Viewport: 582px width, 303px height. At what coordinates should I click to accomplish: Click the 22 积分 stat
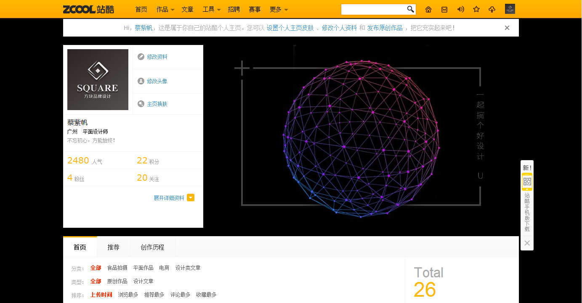click(x=148, y=161)
